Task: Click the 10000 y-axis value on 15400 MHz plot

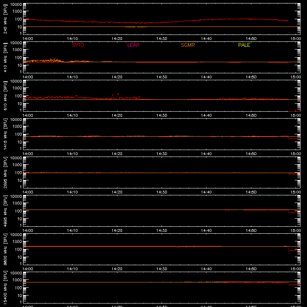Action: (16, 273)
